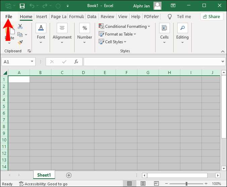Open Ribbon Display Options icon in title bar
This screenshot has height=187, width=227.
point(173,5)
